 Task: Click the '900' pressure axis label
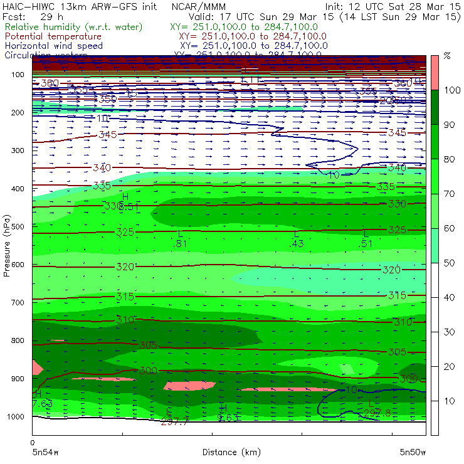[18, 379]
